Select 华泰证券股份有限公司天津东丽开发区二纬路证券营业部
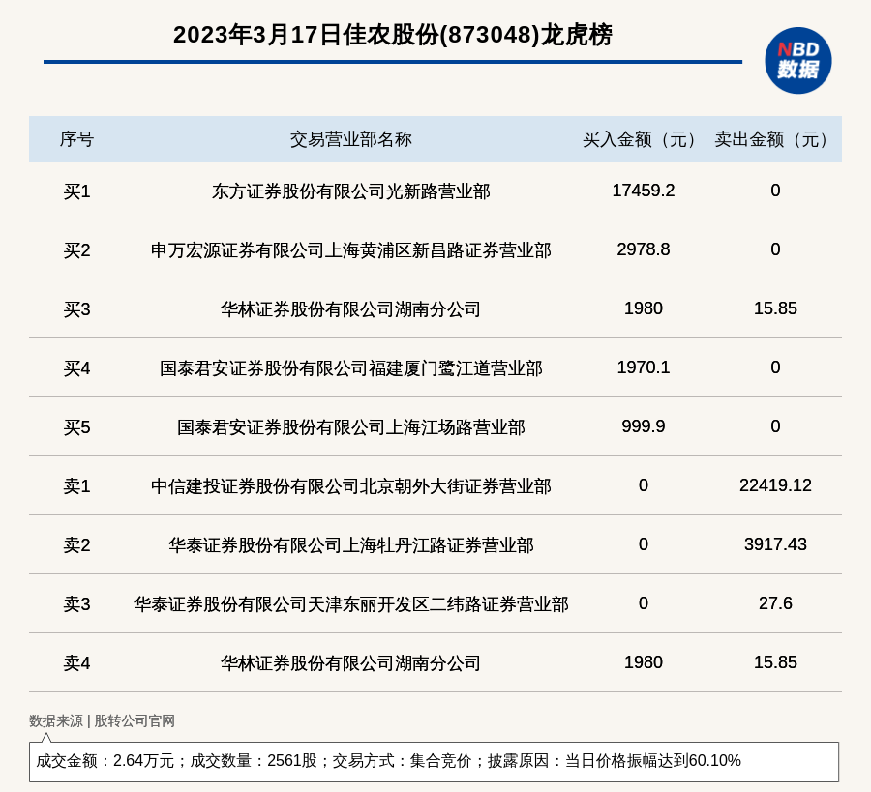Viewport: 871px width, 792px height. click(x=350, y=603)
